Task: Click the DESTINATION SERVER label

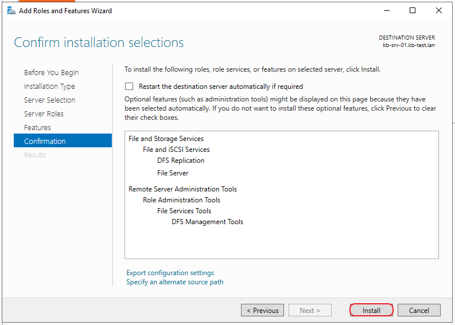Action: (407, 38)
